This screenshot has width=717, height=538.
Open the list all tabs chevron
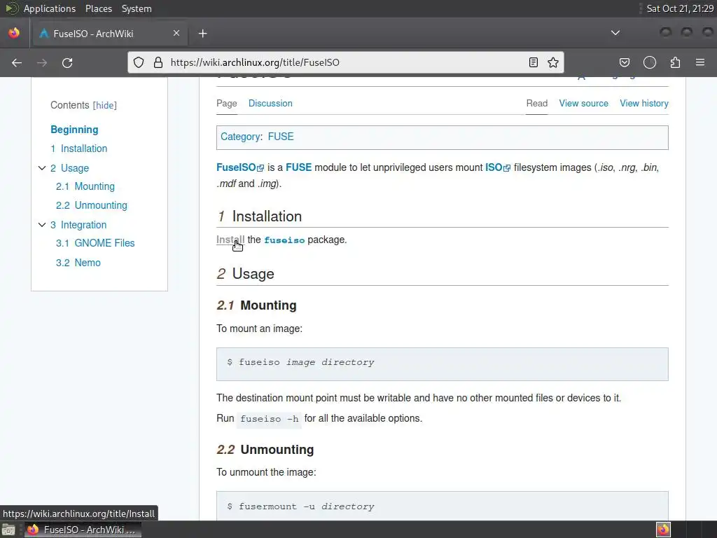tap(615, 33)
